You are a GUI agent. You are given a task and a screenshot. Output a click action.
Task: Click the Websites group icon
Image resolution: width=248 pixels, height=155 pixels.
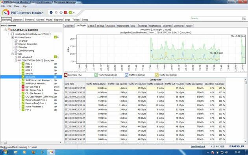tap(16, 47)
